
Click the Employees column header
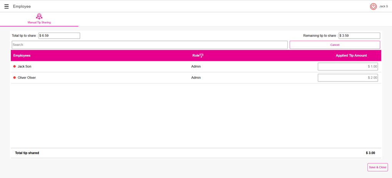click(22, 56)
